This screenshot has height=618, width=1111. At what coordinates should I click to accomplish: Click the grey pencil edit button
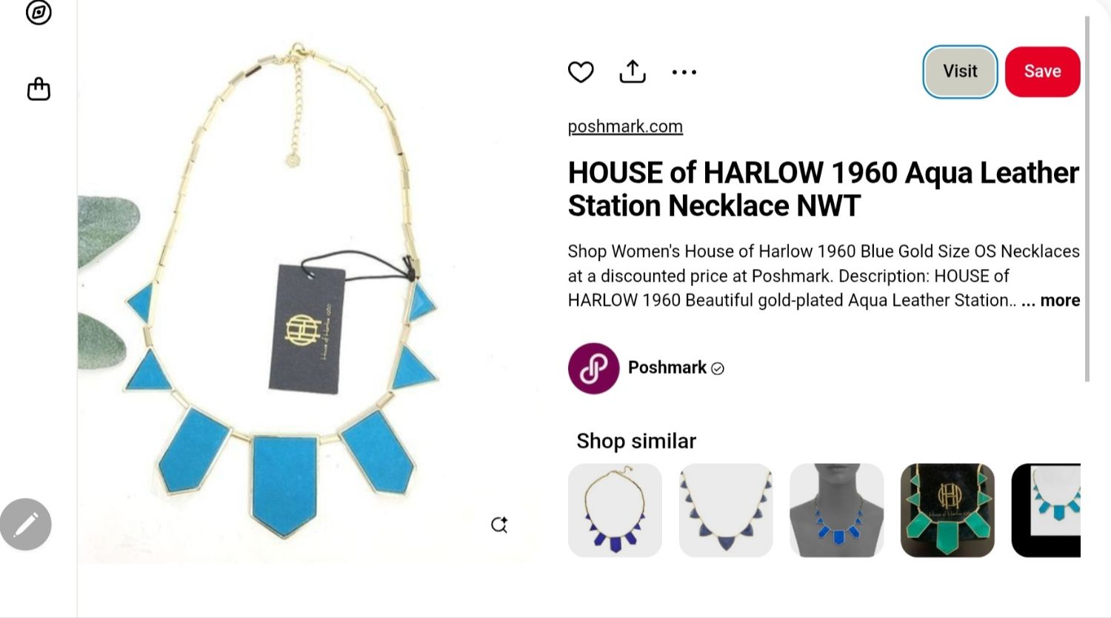click(x=26, y=525)
